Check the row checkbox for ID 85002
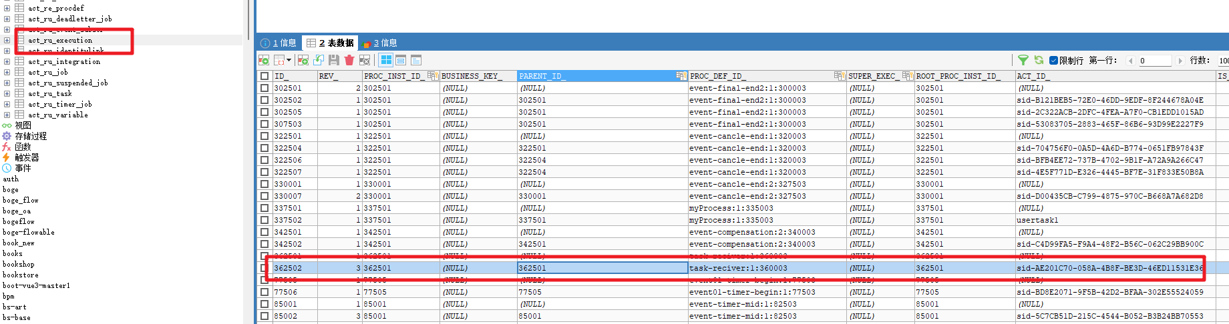The height and width of the screenshot is (324, 1229). (x=265, y=316)
